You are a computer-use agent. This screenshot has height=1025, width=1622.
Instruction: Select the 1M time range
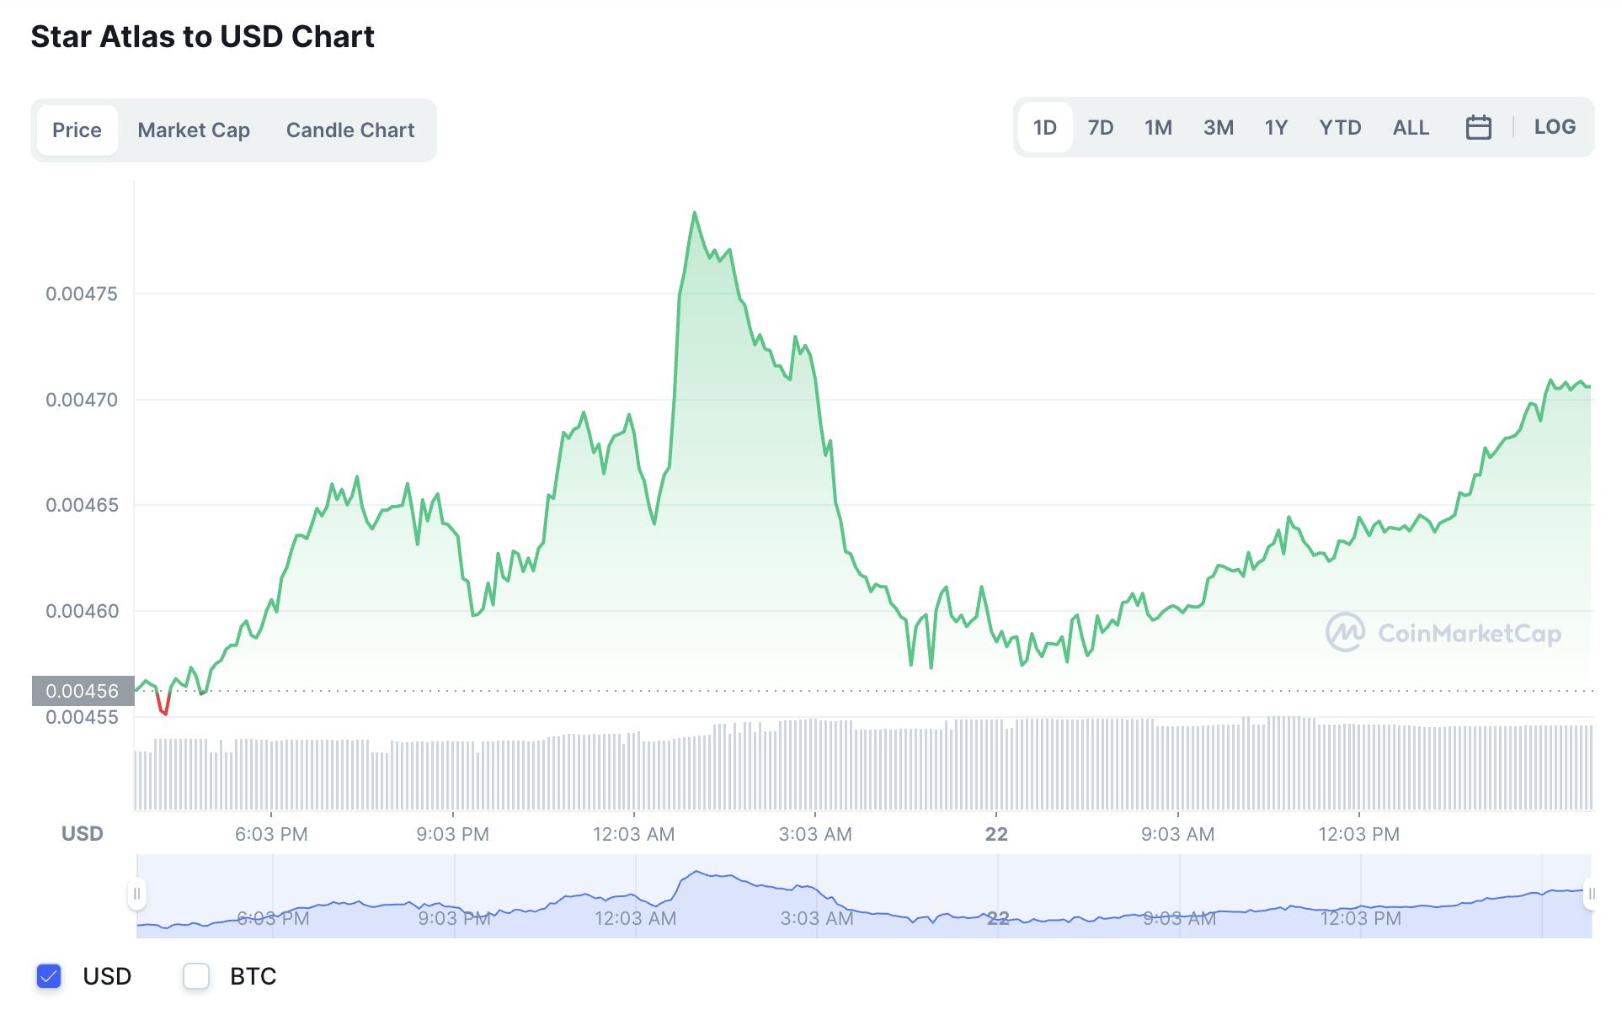click(x=1158, y=127)
